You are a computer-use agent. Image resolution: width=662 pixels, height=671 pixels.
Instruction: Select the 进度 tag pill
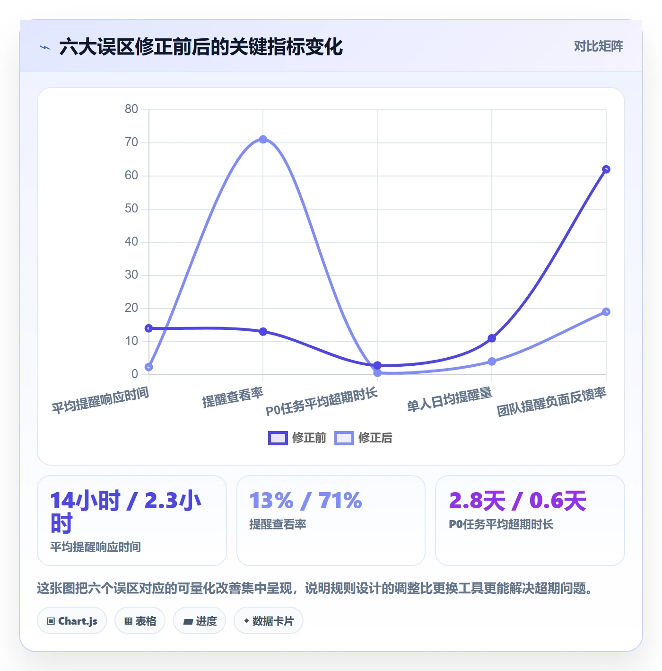[200, 620]
